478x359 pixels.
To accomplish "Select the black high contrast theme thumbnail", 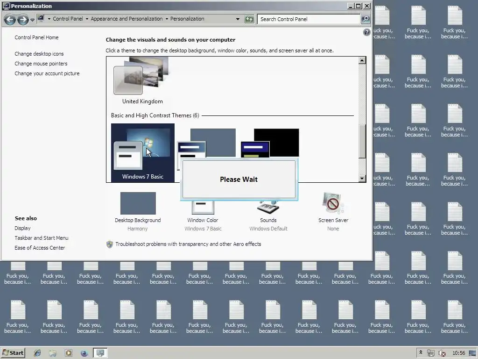I will [270, 143].
